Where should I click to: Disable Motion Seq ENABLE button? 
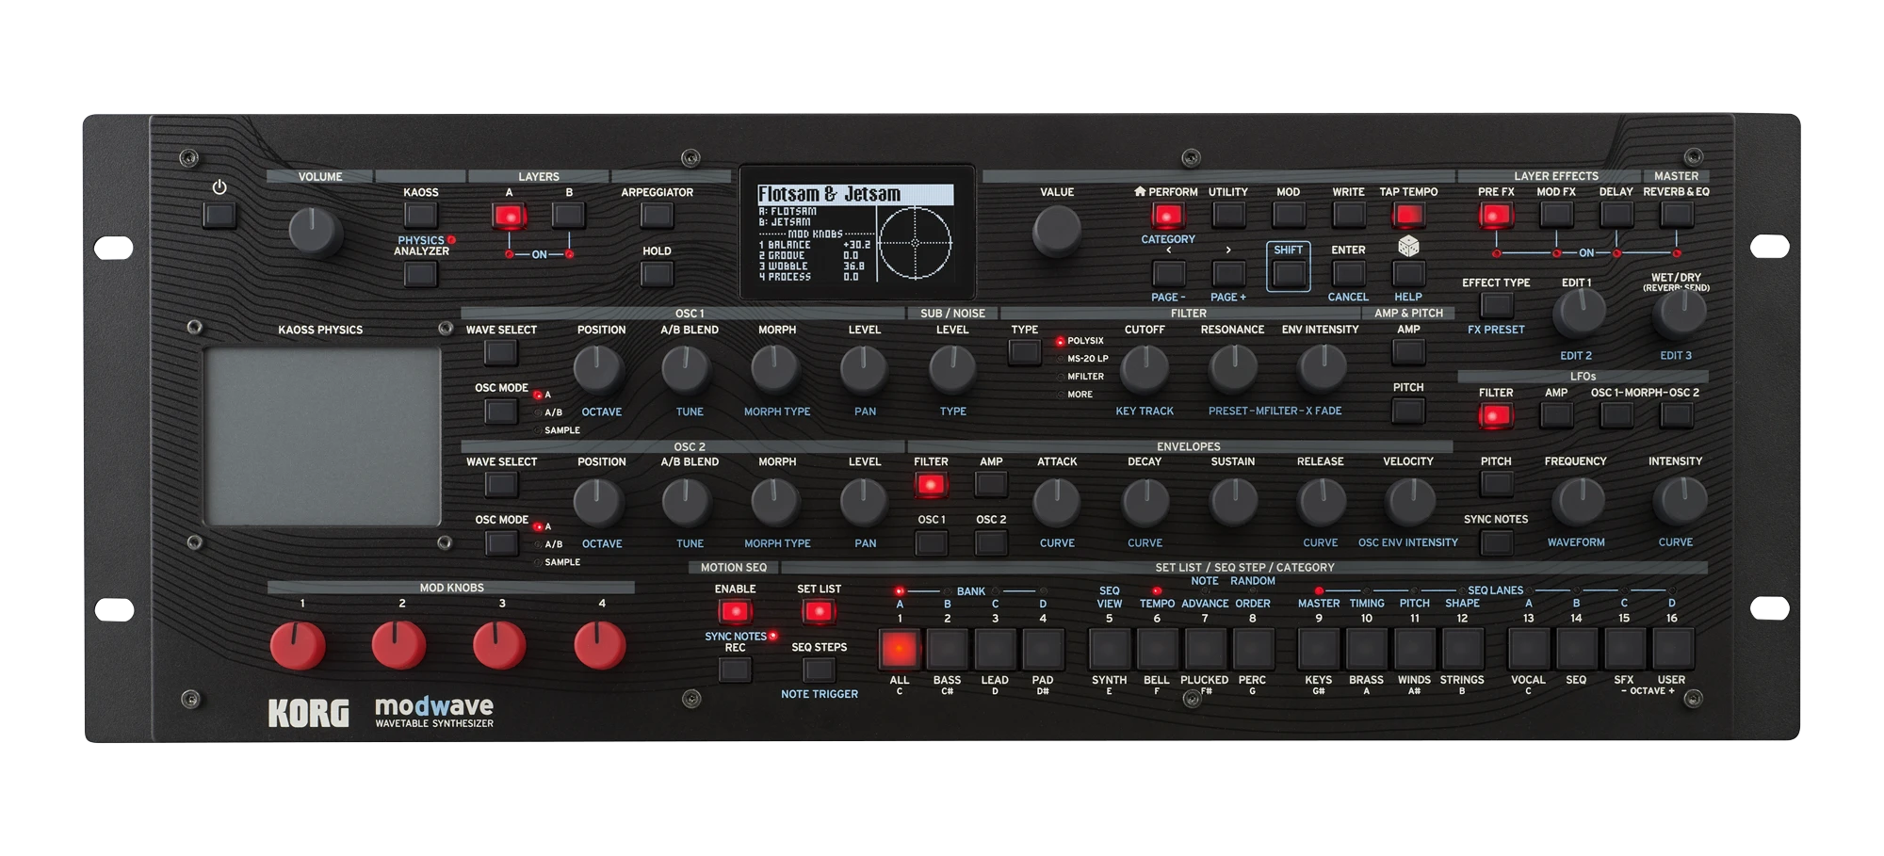735,612
